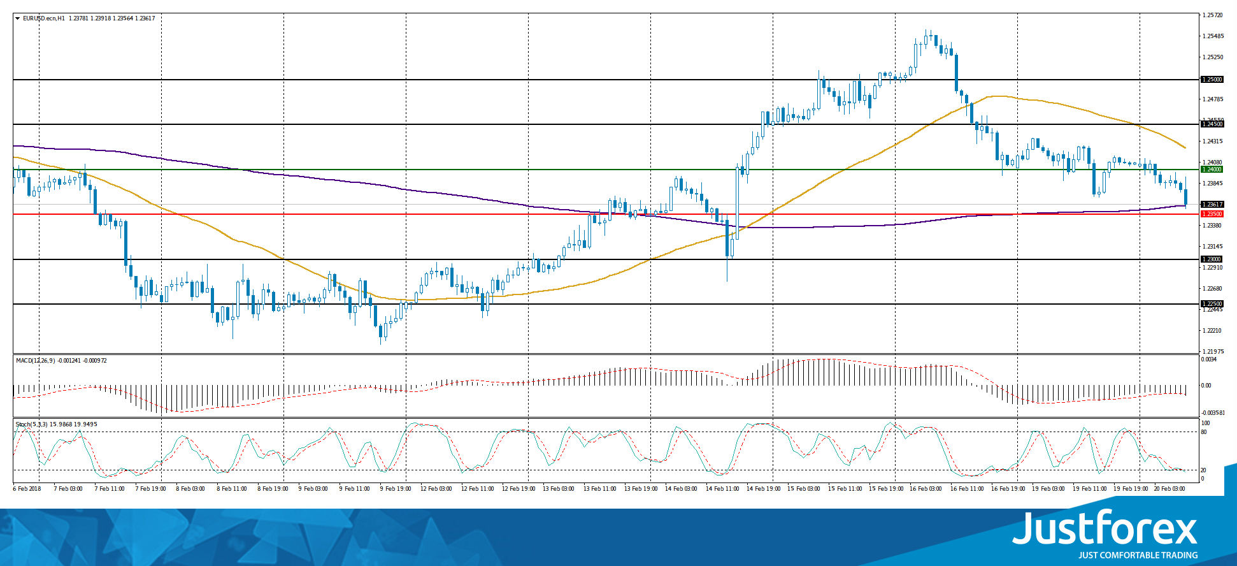This screenshot has width=1237, height=566.
Task: Click the 1.23000 black price level tag
Action: [1212, 259]
